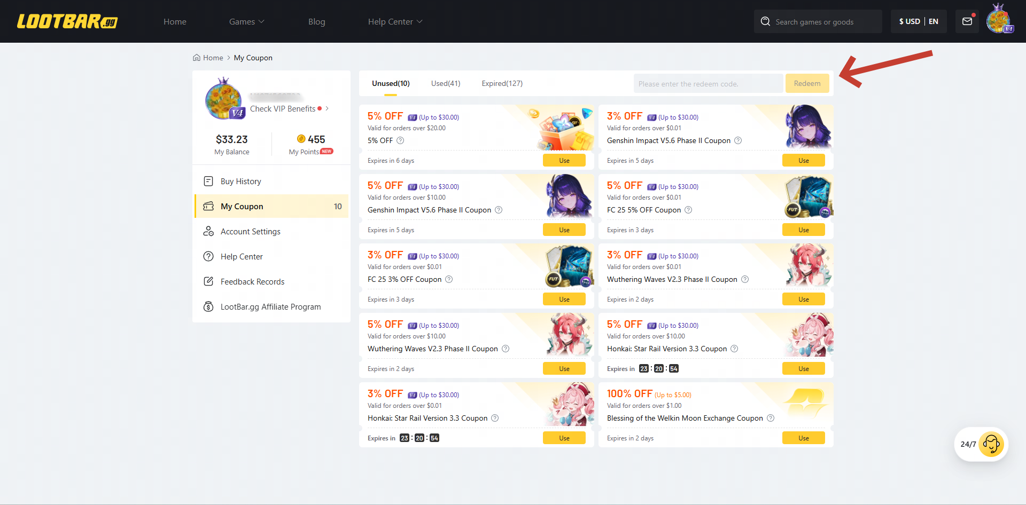Open the USD currency selector
This screenshot has height=505, width=1026.
(910, 21)
